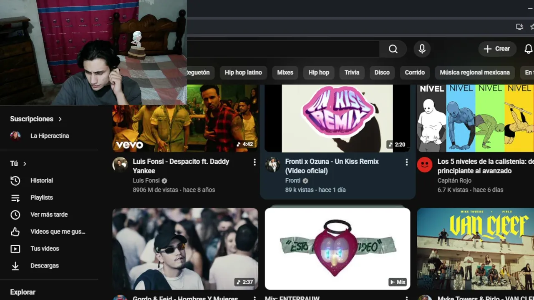The width and height of the screenshot is (534, 300).
Task: Click the Explorar heading
Action: click(x=23, y=292)
